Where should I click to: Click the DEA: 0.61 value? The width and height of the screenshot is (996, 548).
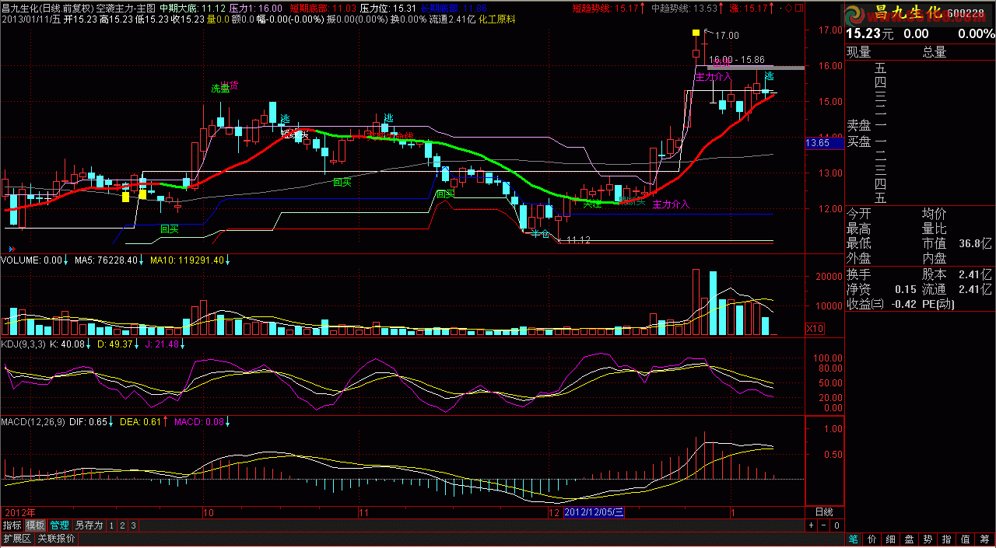pos(142,422)
